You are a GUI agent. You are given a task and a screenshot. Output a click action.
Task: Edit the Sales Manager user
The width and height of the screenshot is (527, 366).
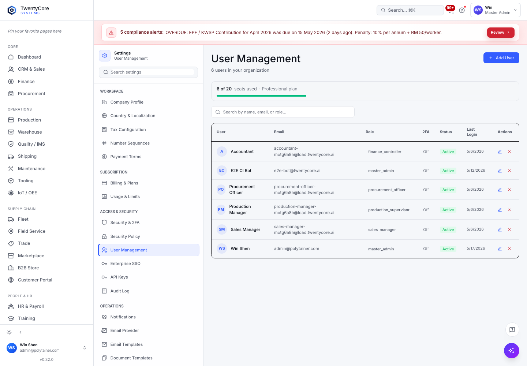tap(500, 229)
